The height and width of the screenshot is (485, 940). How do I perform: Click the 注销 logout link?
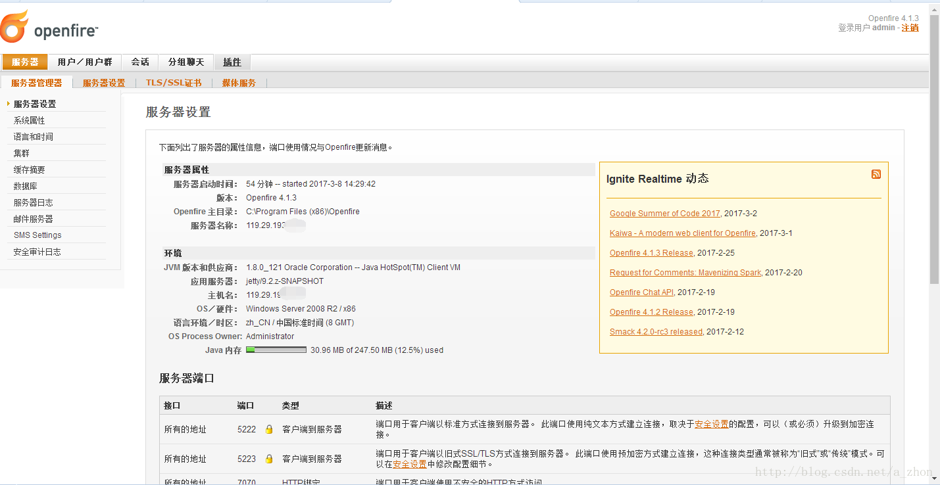click(910, 28)
